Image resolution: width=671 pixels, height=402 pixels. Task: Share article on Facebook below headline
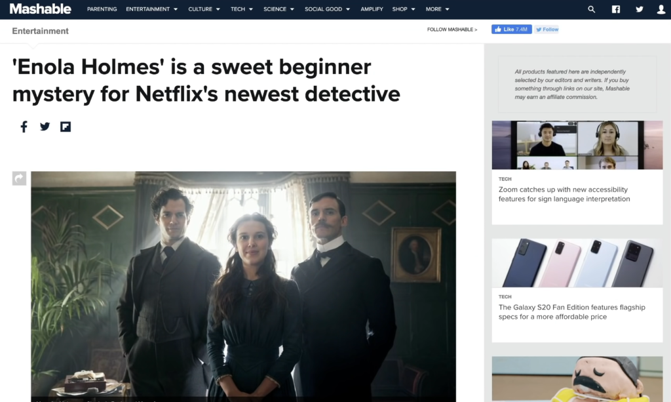click(x=24, y=127)
